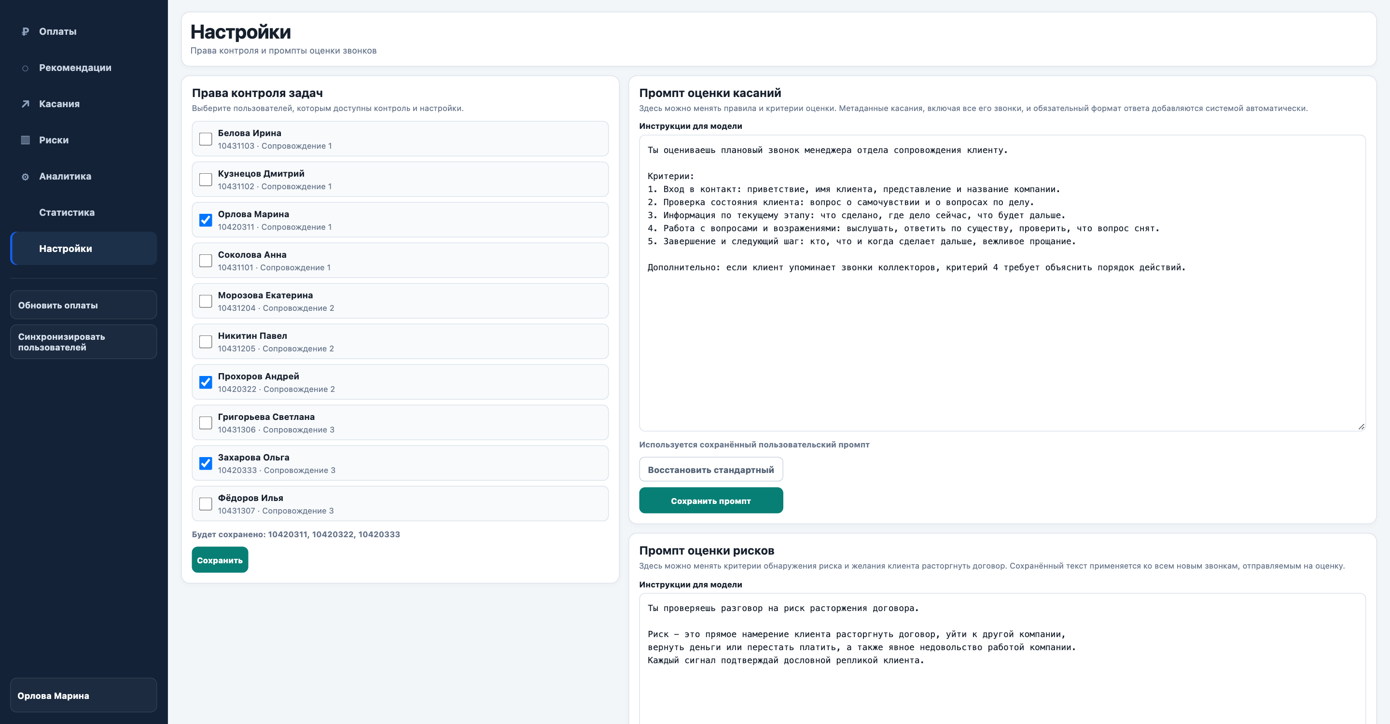The image size is (1390, 724).
Task: Click Используется сохранённый пользовательский промпт status text
Action: tap(754, 445)
